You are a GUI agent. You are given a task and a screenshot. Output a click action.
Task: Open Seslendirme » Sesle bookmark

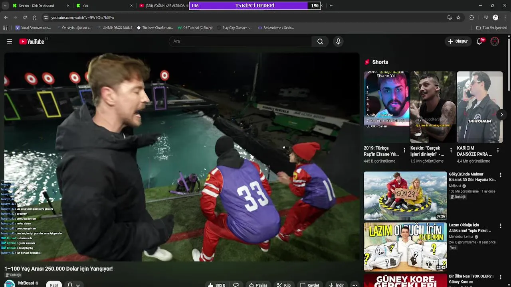pos(276,28)
